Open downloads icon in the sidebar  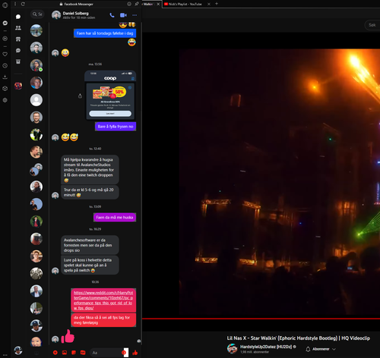click(x=5, y=77)
